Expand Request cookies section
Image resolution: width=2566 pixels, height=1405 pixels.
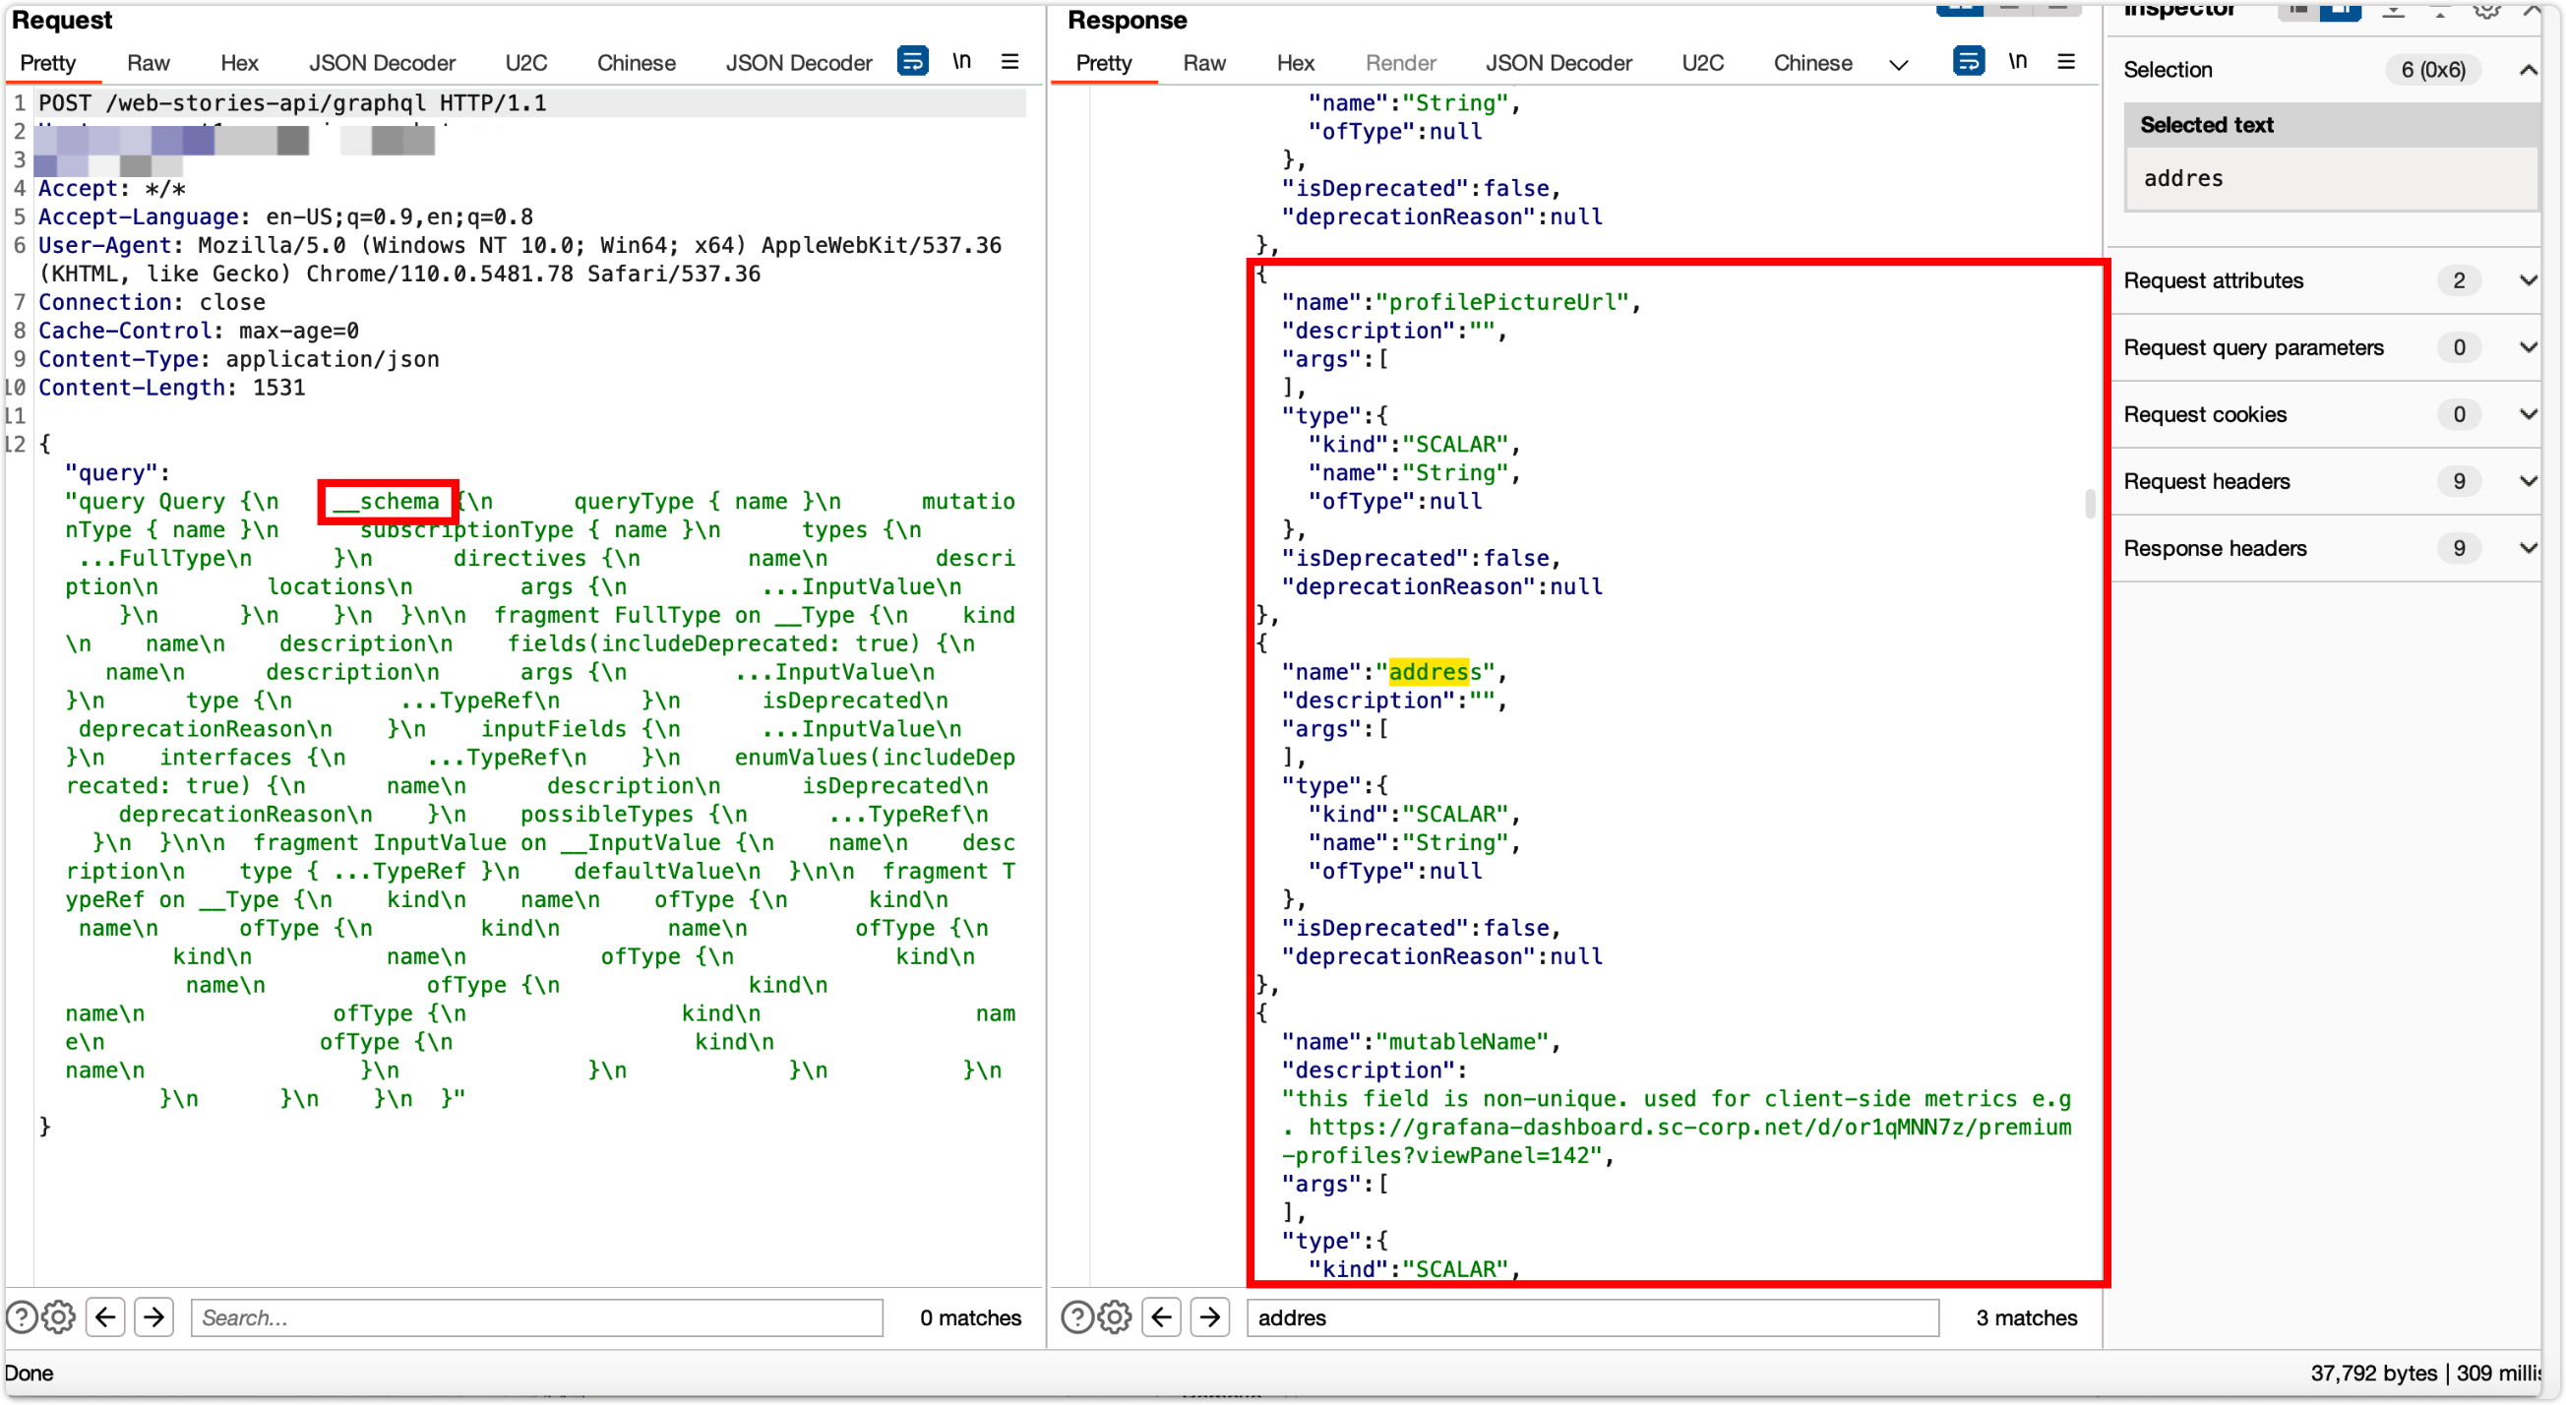click(x=2529, y=413)
